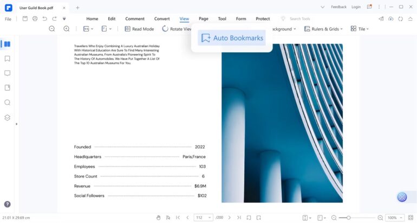Viewport: 417px width, 223px height.
Task: Expand the Rulers & Grids dropdown
Action: coord(324,29)
